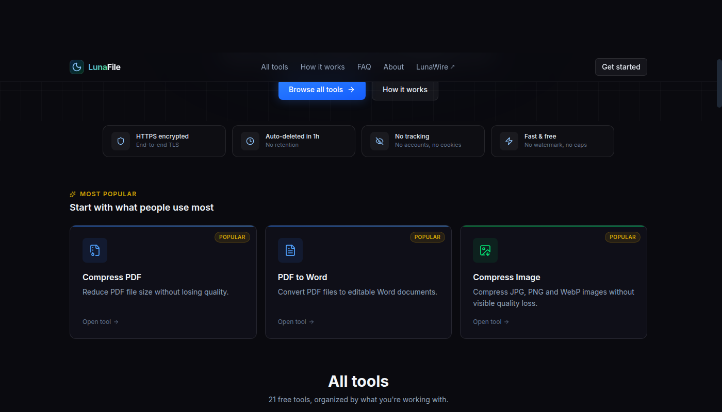Click the POPULAR badge on PDF to Word card

coord(428,237)
